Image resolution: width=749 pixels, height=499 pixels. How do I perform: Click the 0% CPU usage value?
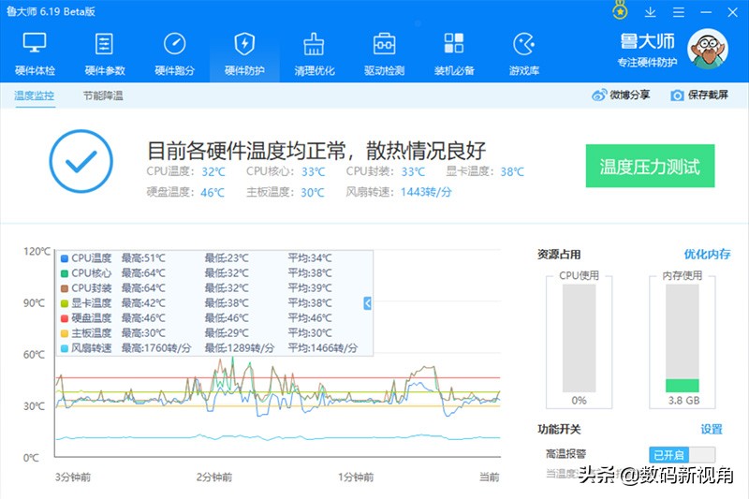(x=579, y=401)
